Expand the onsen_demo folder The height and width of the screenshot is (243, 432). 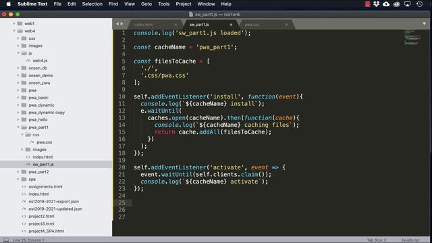18,75
